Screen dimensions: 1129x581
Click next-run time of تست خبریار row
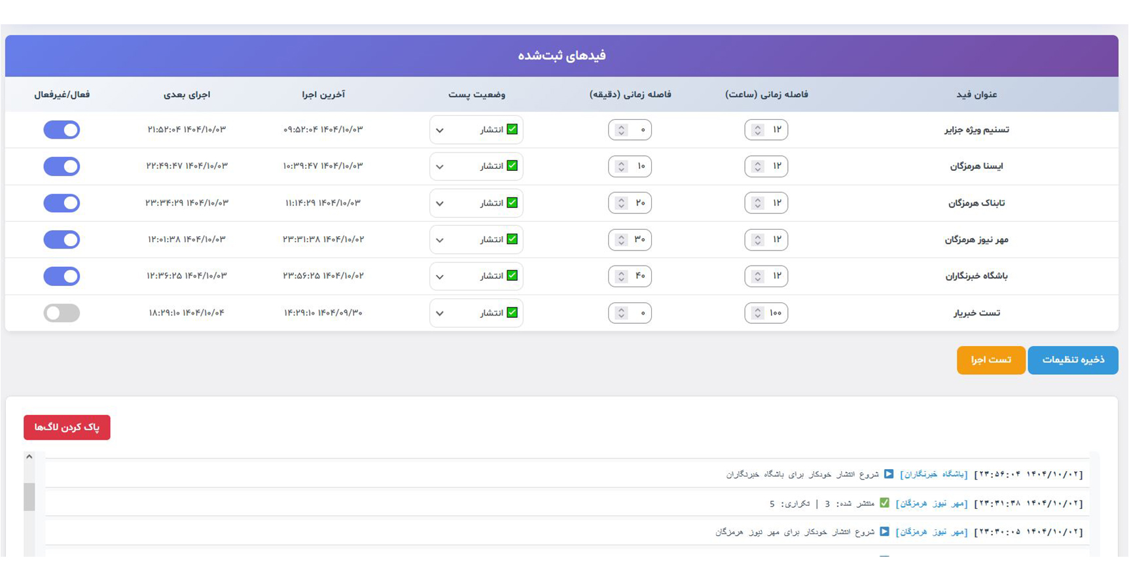187,313
